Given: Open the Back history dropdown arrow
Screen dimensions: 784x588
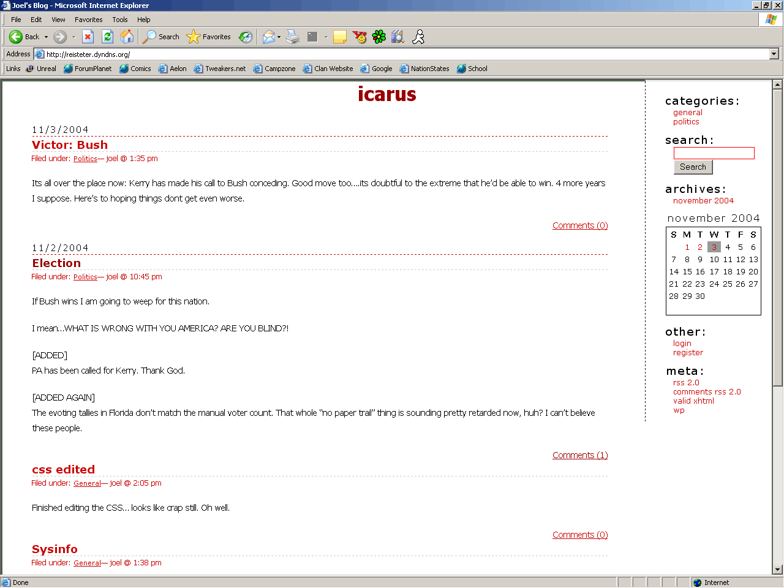Looking at the screenshot, I should tap(46, 37).
